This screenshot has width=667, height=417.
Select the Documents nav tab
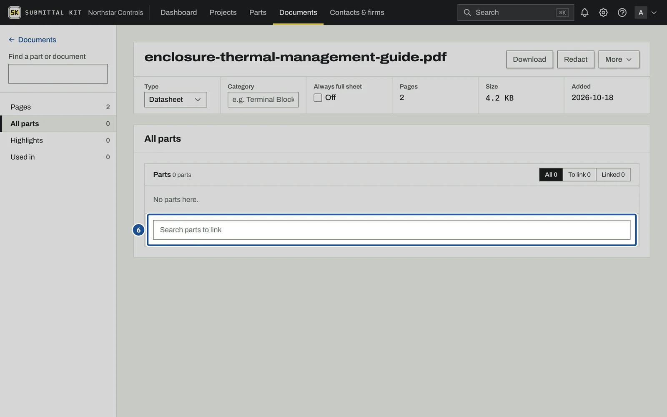pyautogui.click(x=298, y=13)
